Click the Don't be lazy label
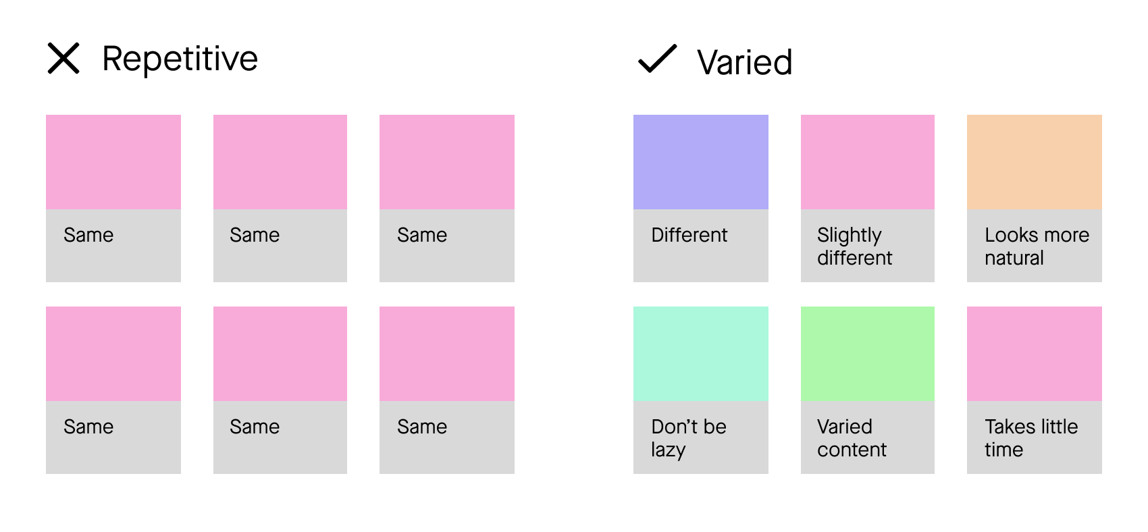 689,438
